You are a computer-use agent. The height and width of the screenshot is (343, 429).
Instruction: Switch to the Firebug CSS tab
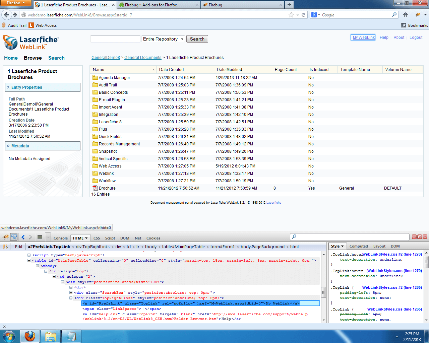97,238
